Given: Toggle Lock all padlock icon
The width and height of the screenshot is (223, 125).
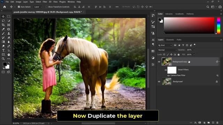Looking at the screenshot, I should tap(179, 55).
